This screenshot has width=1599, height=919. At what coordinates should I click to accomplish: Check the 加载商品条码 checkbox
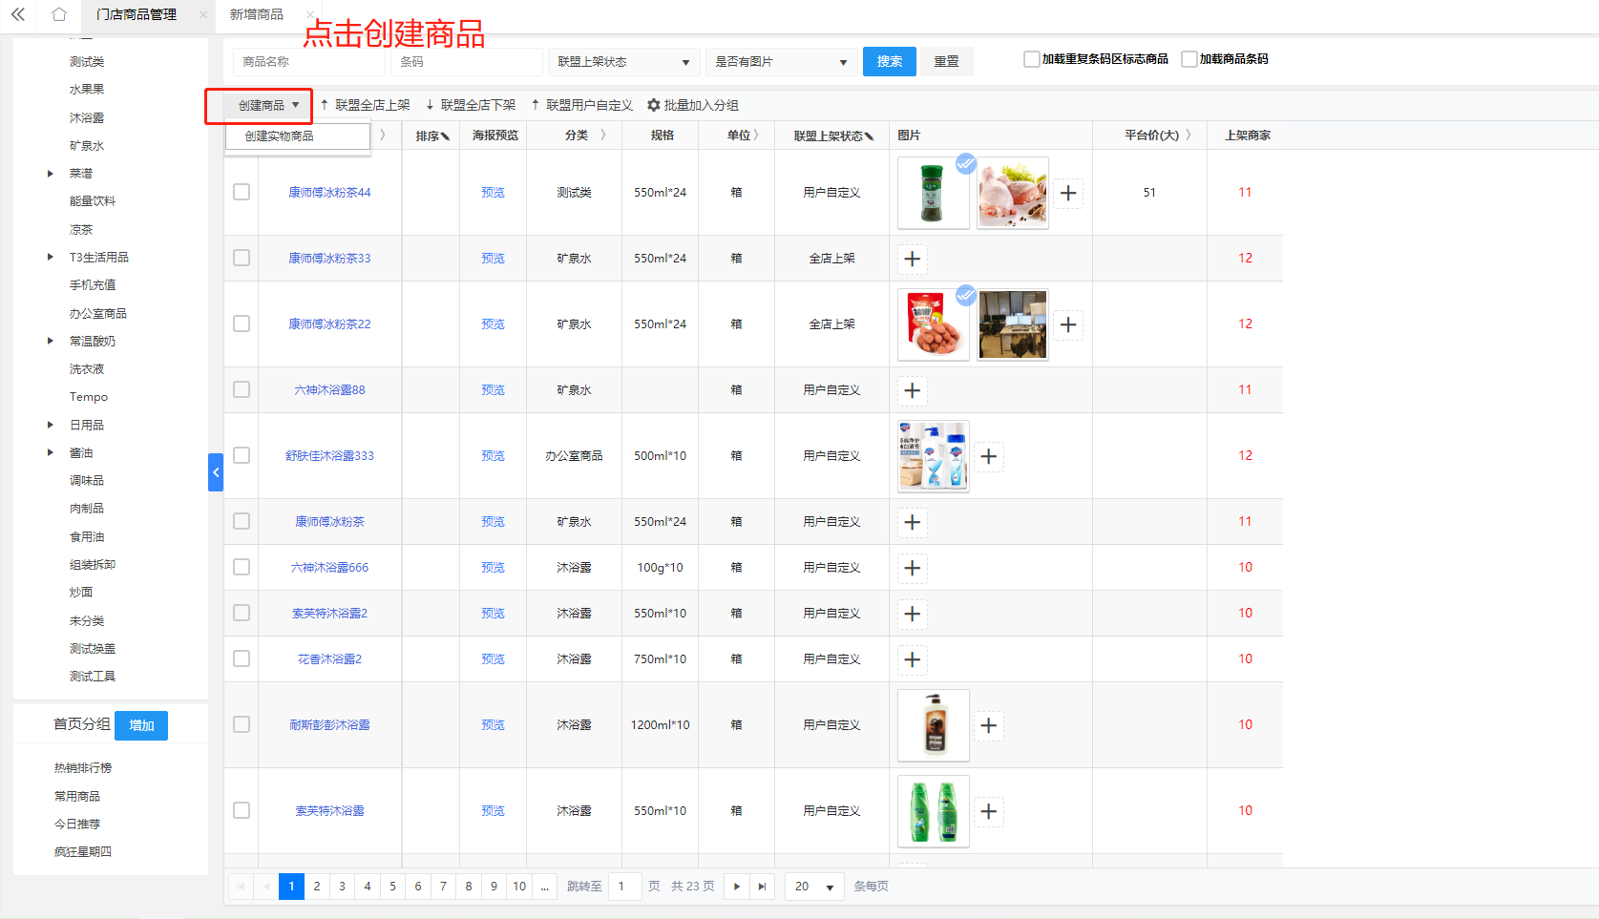(1189, 59)
